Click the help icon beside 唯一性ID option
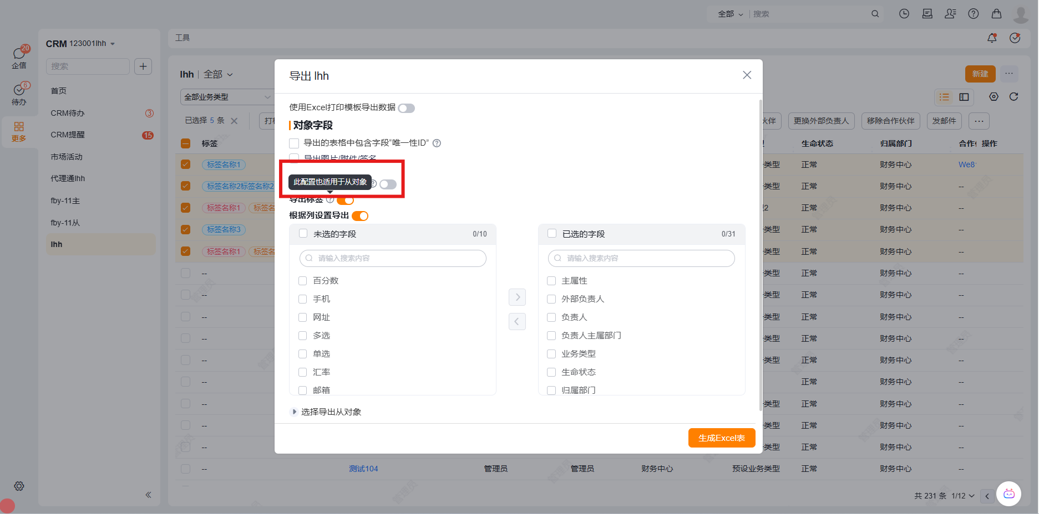The width and height of the screenshot is (1039, 514). click(437, 143)
